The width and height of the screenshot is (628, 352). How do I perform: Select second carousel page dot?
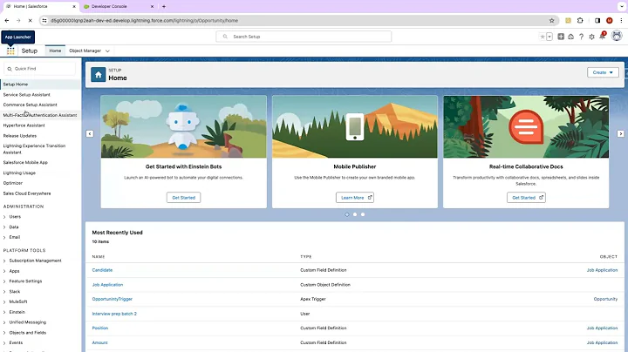(355, 214)
